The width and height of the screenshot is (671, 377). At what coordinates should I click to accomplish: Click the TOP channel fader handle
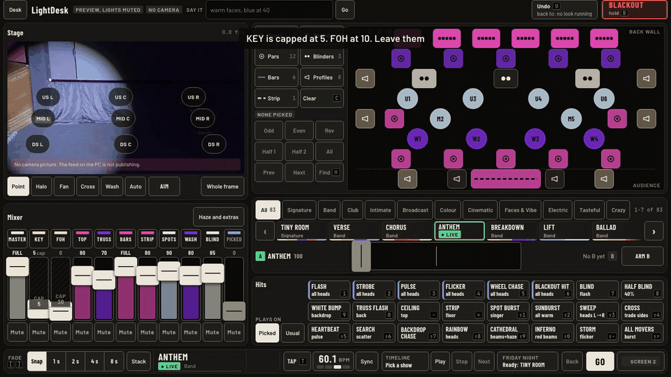(82, 276)
